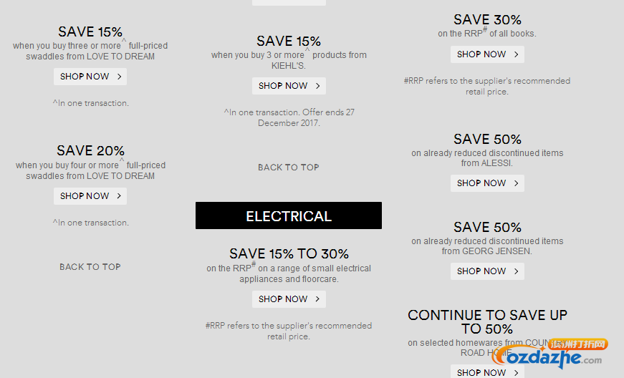Click the ozdazhe.com watermark logo
Image resolution: width=624 pixels, height=378 pixels.
(x=550, y=353)
